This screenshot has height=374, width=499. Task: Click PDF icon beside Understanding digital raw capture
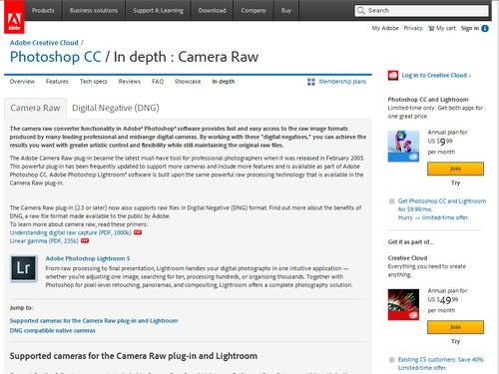[138, 232]
